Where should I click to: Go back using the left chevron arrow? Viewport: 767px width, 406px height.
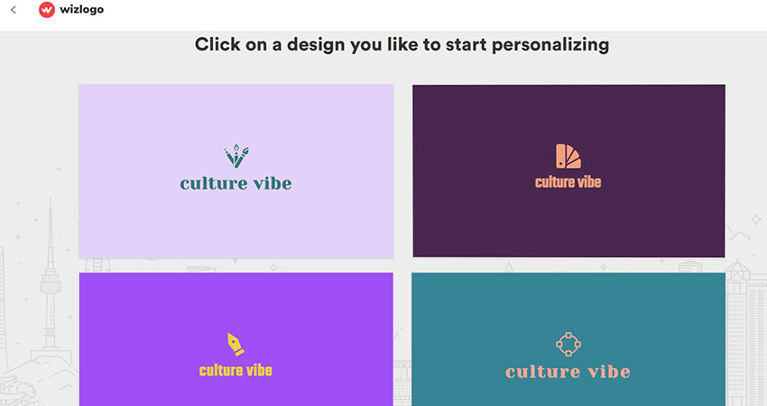click(x=14, y=10)
